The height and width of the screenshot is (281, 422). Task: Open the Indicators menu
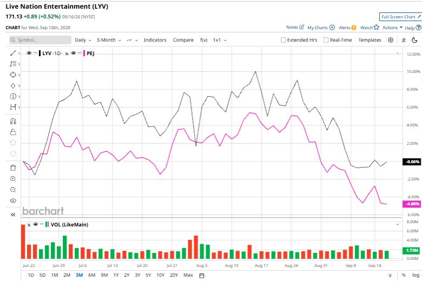click(x=155, y=40)
